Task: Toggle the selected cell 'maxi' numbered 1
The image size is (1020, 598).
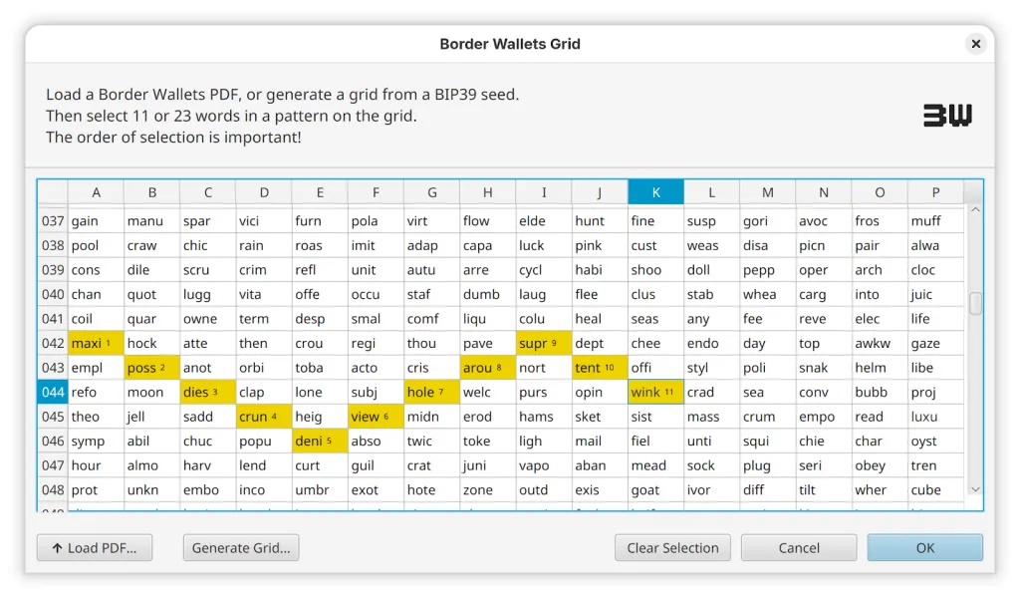Action: [96, 344]
